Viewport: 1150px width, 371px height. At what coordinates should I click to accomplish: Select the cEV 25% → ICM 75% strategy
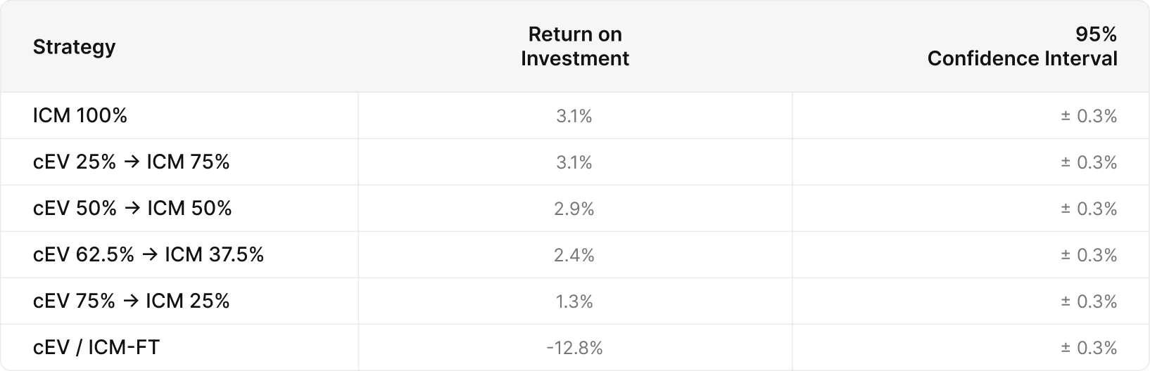[132, 162]
